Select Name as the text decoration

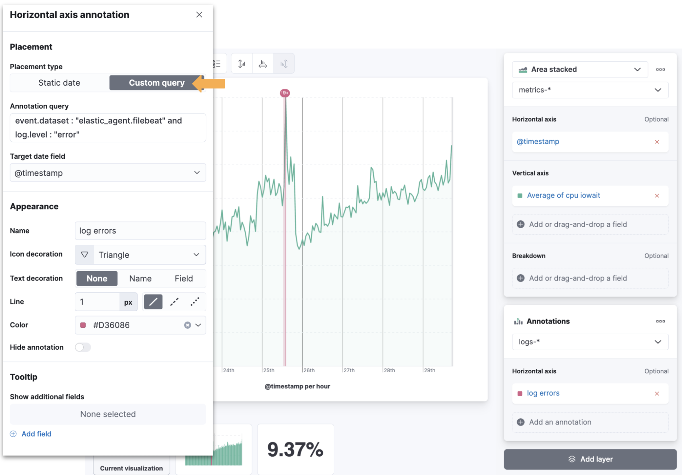point(140,278)
